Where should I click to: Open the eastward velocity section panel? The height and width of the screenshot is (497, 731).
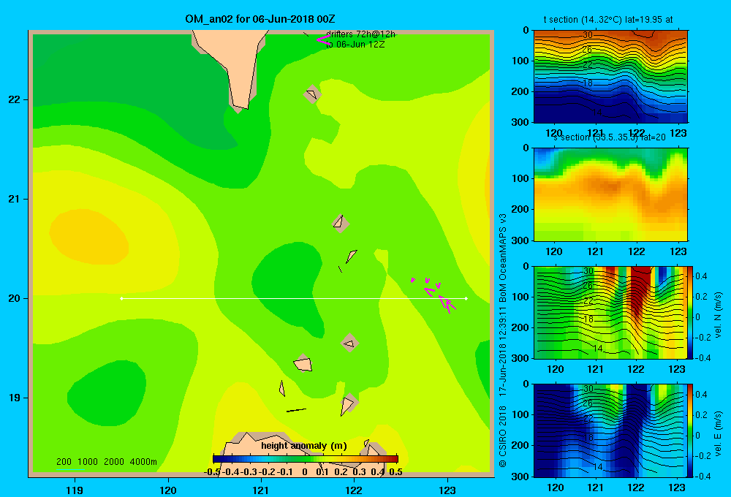(610, 430)
